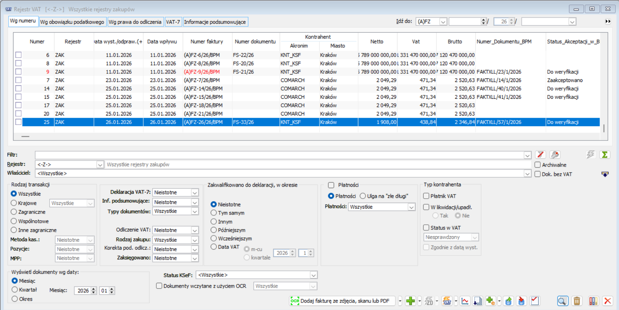
Task: Open the magnifier preview document icon
Action: pos(562,301)
